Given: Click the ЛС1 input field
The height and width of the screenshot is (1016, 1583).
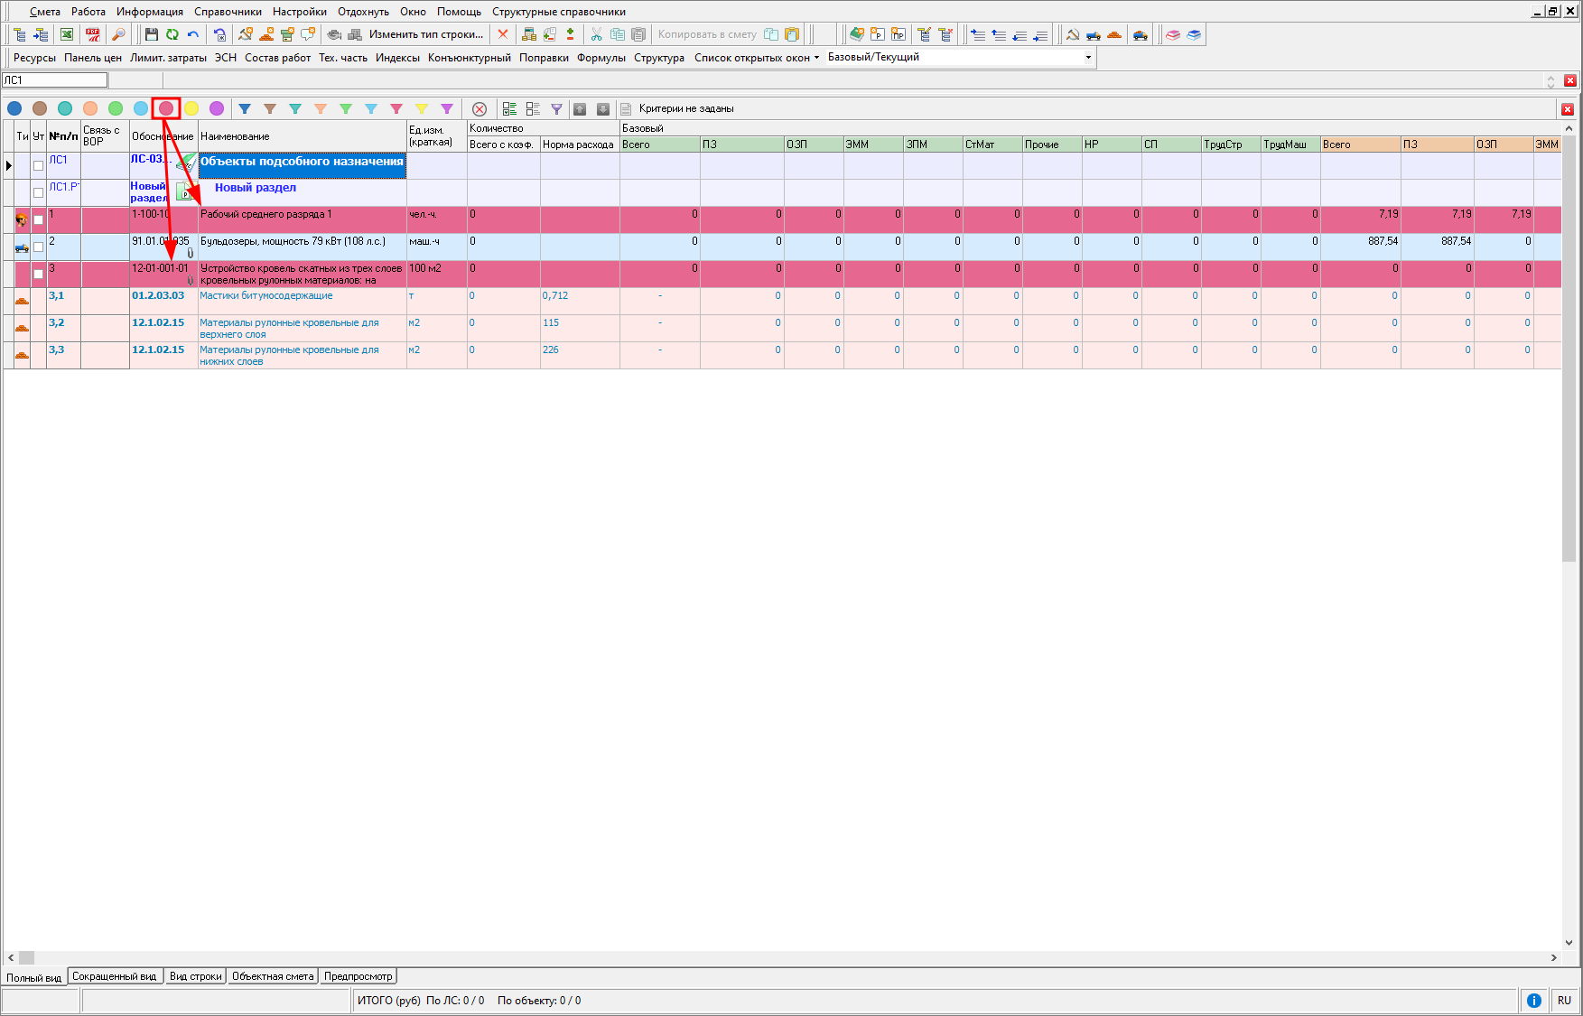Looking at the screenshot, I should tap(54, 80).
